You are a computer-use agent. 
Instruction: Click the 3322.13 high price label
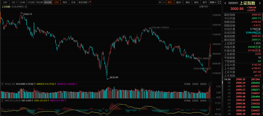tap(28, 14)
